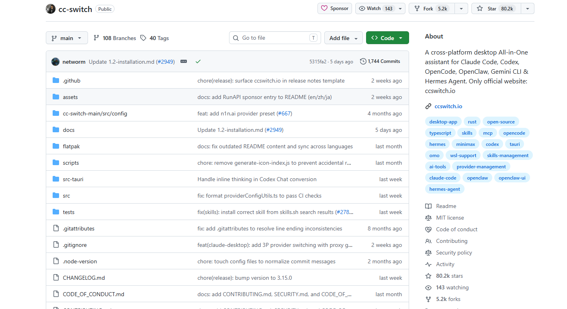Click the pulse icon for Activity
The height and width of the screenshot is (309, 567).
[428, 264]
